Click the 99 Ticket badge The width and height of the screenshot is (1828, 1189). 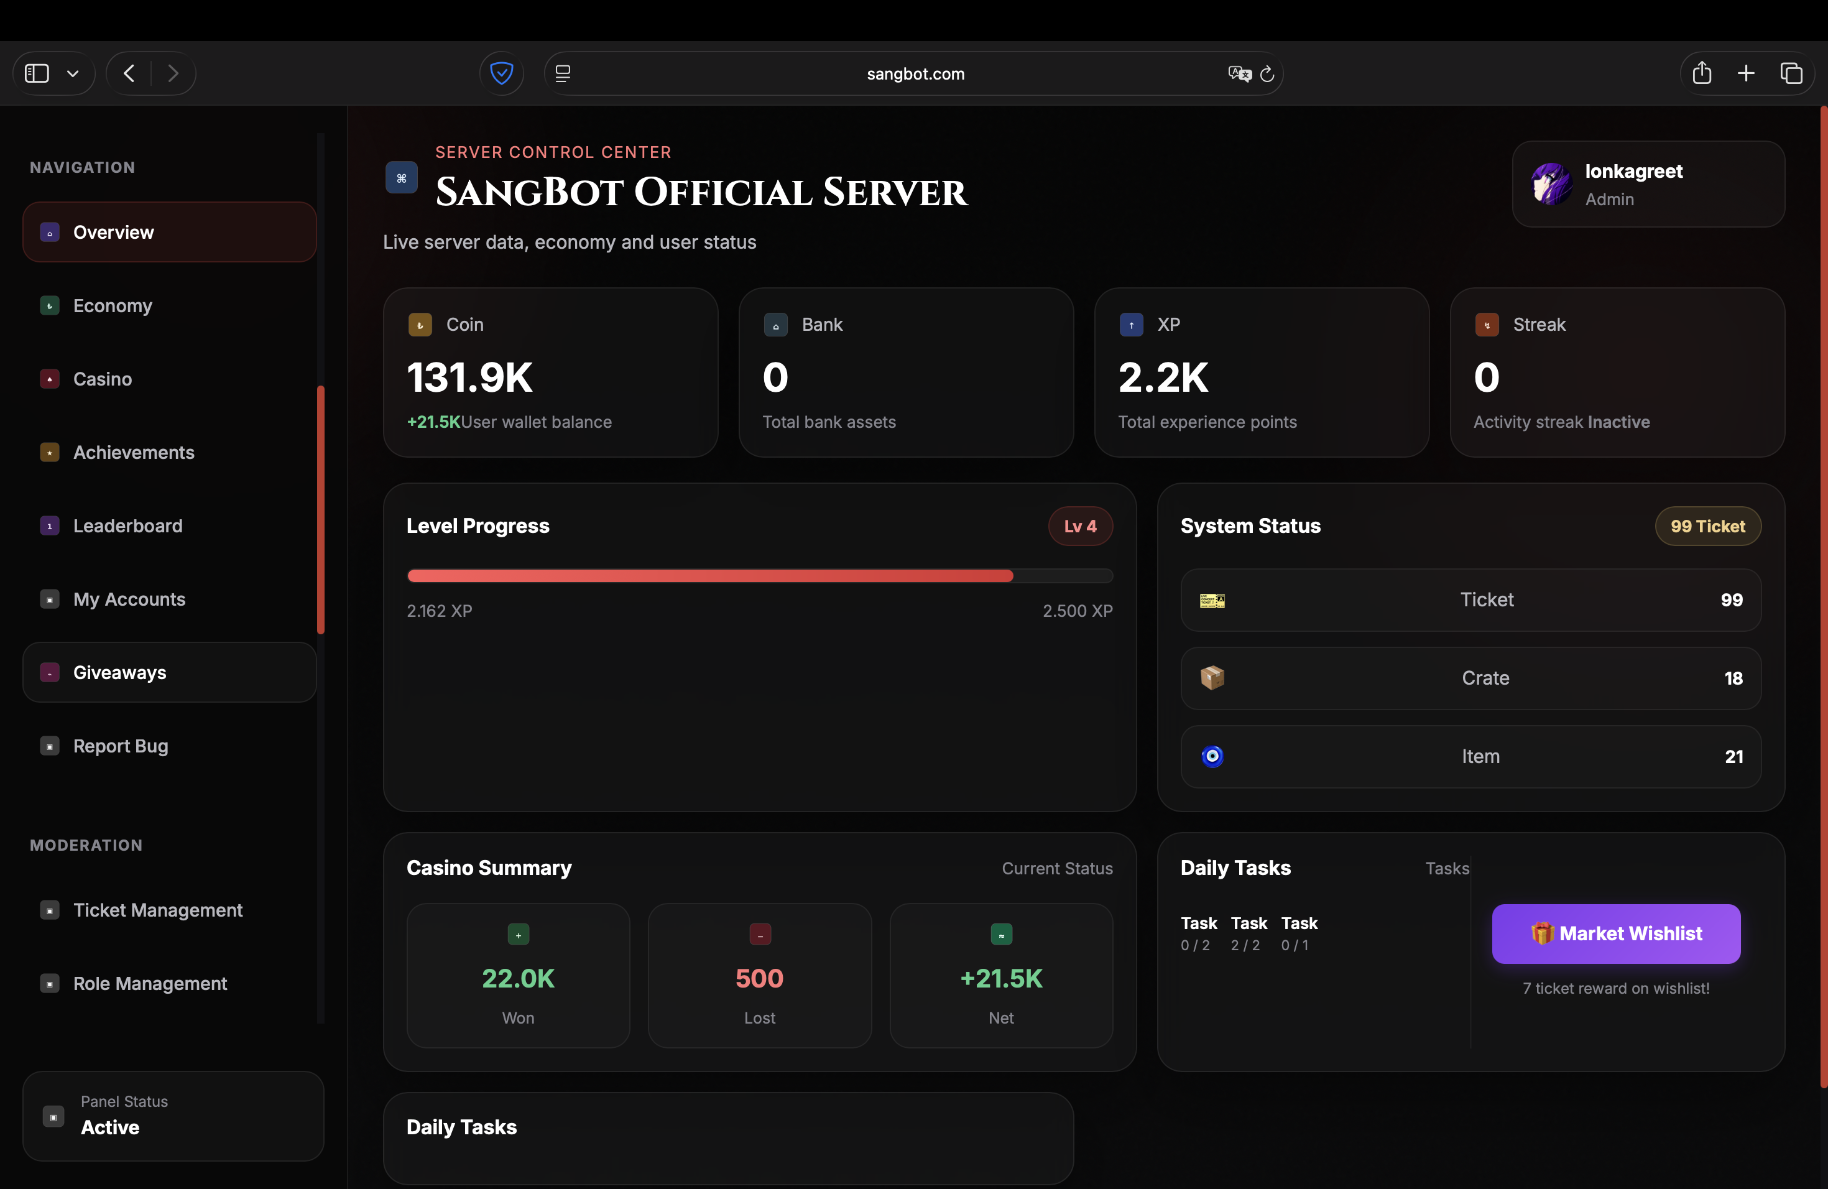(1707, 526)
